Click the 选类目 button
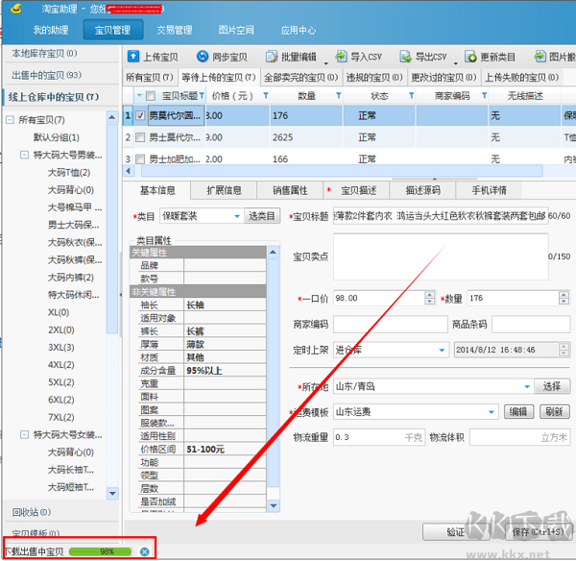This screenshot has height=561, width=576. click(x=262, y=216)
